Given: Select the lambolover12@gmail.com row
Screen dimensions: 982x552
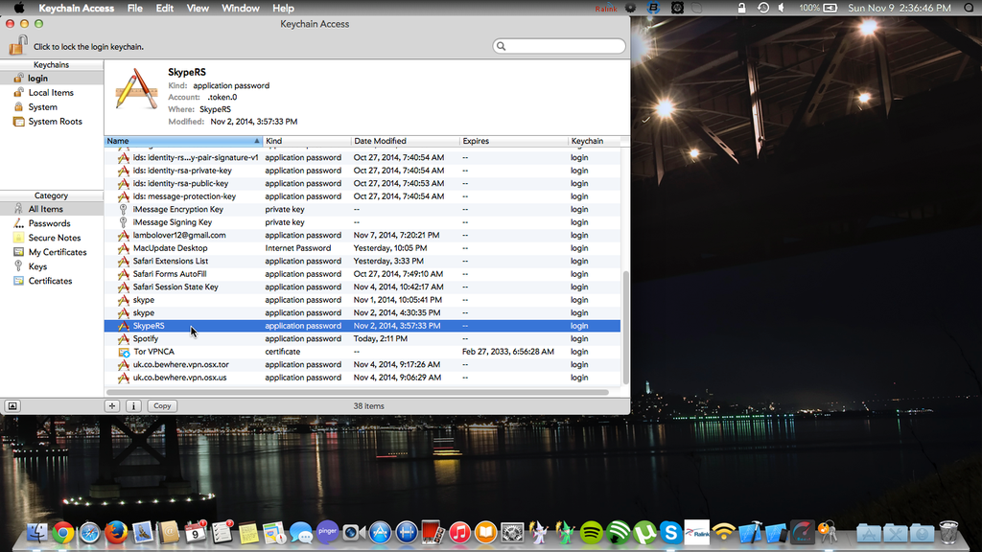Looking at the screenshot, I should [362, 236].
